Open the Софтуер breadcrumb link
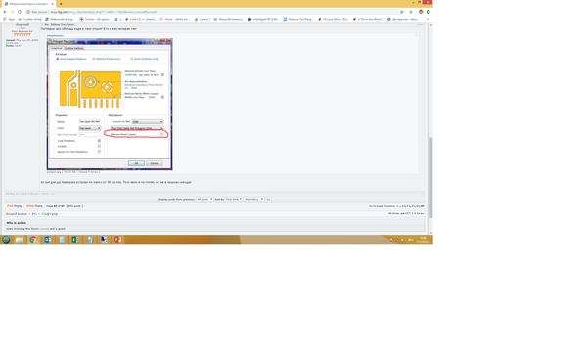Viewport: 587px width, 360px height. coord(50,214)
